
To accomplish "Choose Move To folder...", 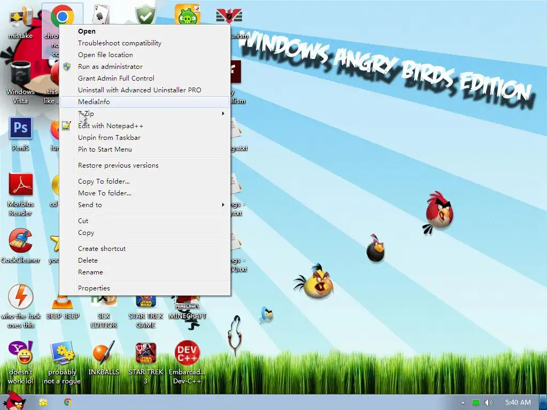I will click(x=145, y=193).
